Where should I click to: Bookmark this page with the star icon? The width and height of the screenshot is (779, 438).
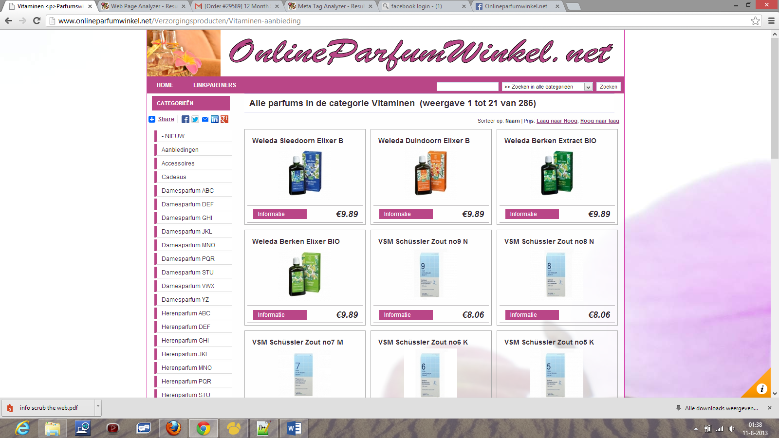coord(755,20)
